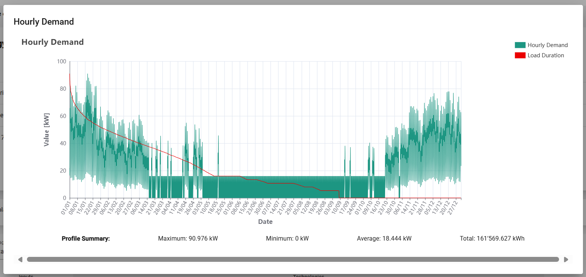586x277 pixels.
Task: Click the 01/01 date tick label
Action: click(x=66, y=208)
